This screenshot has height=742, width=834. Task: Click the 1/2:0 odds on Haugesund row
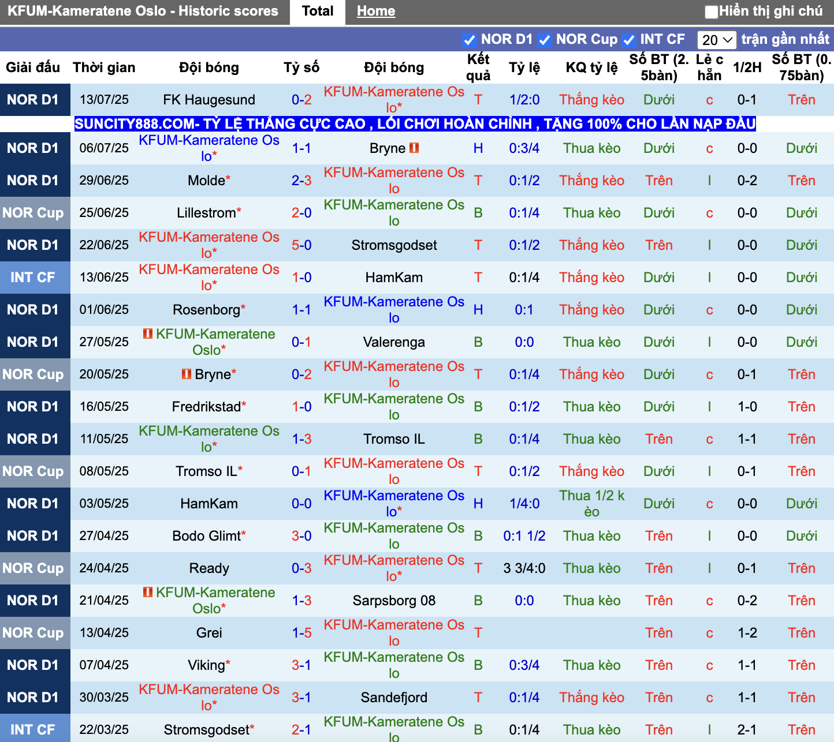(524, 100)
